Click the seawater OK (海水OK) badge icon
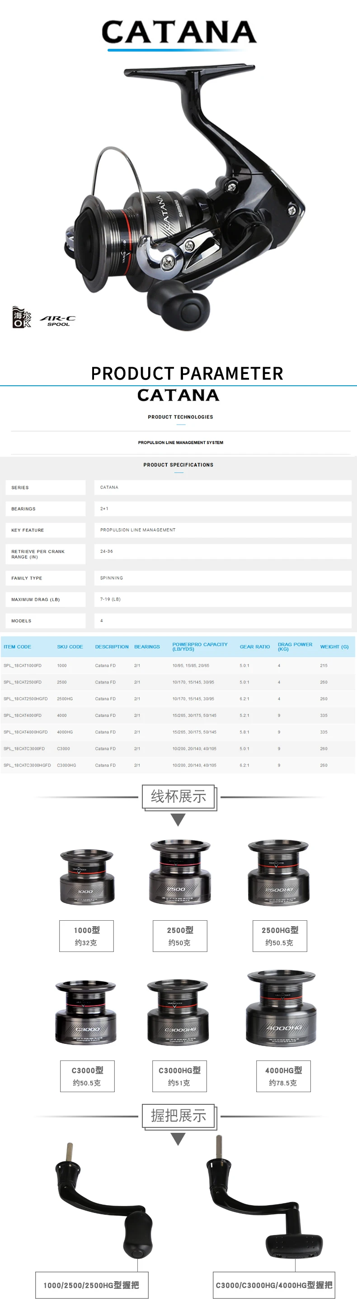The image size is (357, 1311). tap(21, 317)
